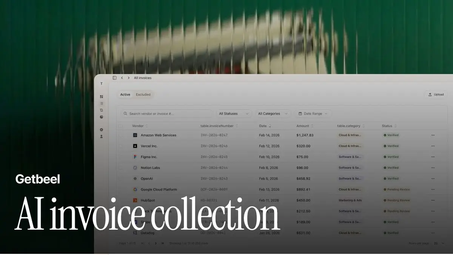Open the dashboard grid icon in sidebar
Screen dimensions: 453x255
[x=102, y=97]
